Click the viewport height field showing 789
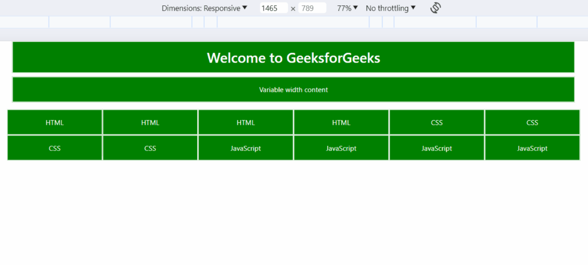 tap(312, 8)
